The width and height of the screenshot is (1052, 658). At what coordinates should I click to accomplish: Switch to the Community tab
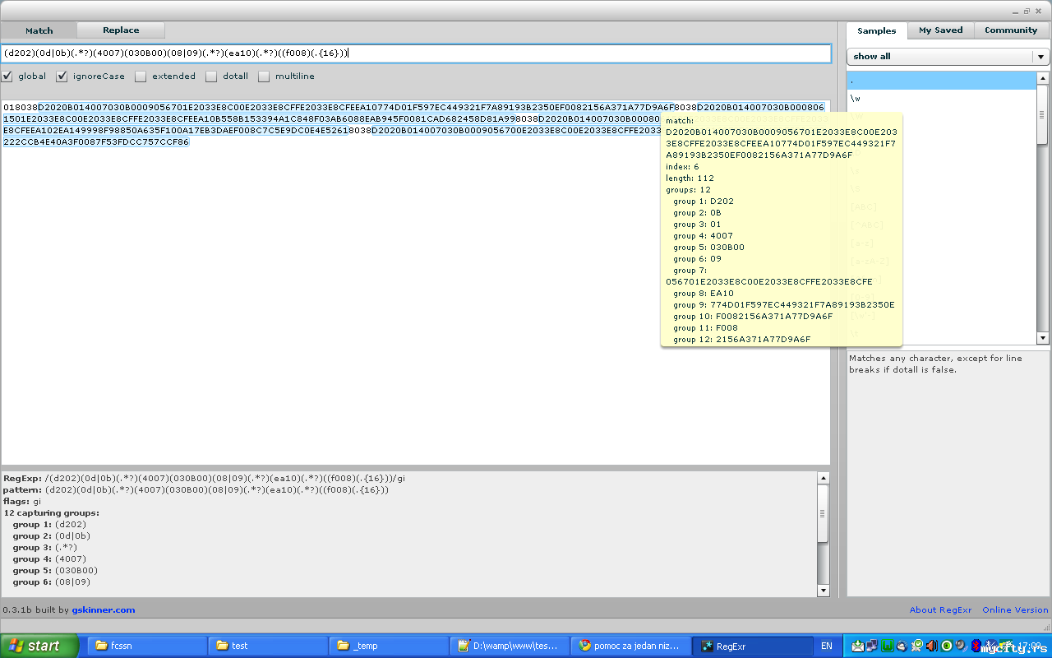[x=1010, y=30]
